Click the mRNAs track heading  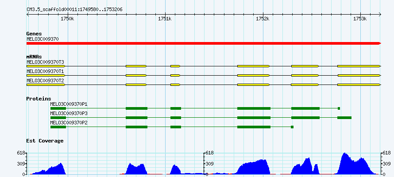pyautogui.click(x=34, y=57)
